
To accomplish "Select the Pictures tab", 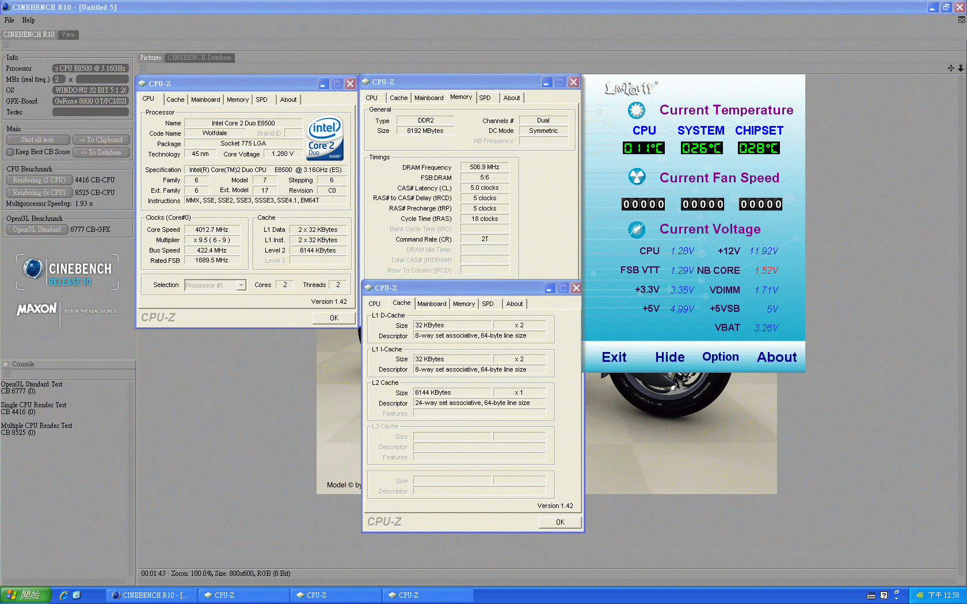I will (151, 58).
